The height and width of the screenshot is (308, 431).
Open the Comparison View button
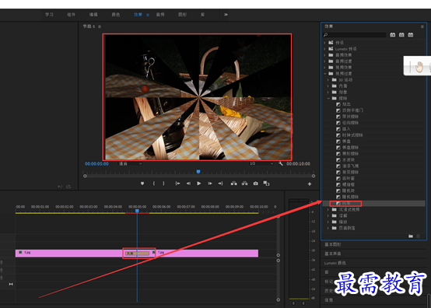pos(266,184)
